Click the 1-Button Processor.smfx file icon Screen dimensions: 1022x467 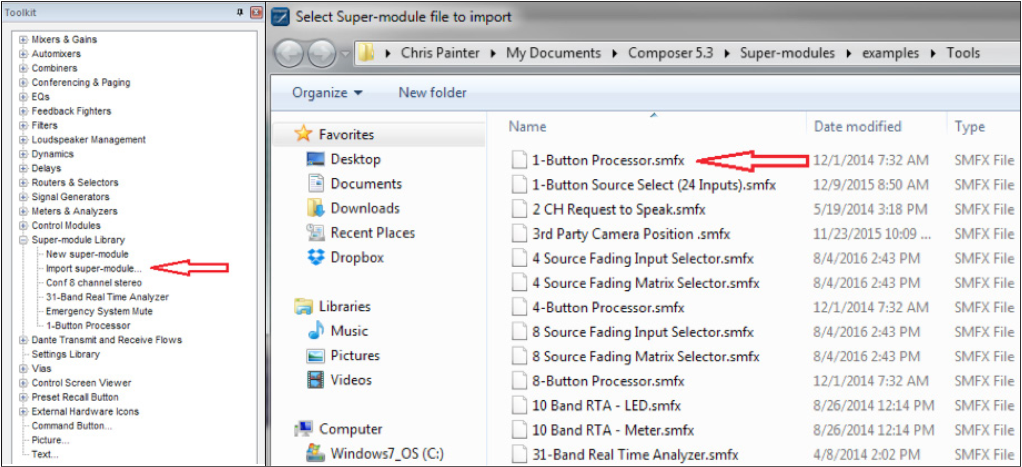pos(519,160)
